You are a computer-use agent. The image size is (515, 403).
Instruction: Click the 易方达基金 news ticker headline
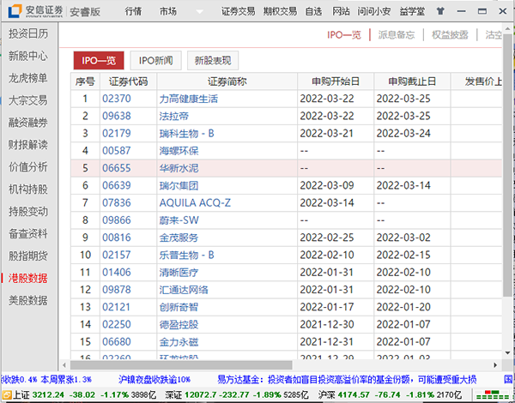[x=347, y=380]
